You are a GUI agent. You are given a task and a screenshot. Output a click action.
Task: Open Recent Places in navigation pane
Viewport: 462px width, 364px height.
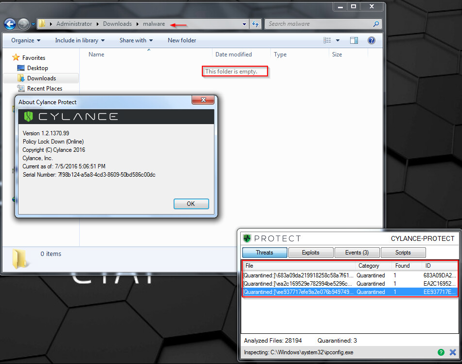44,89
